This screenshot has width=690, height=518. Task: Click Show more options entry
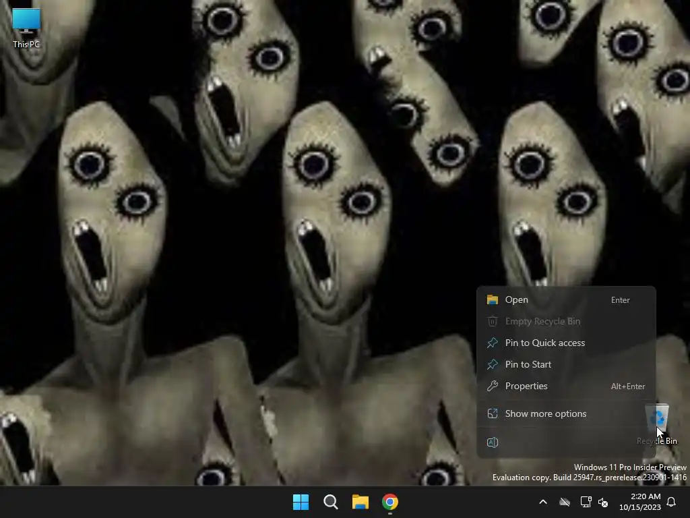tap(566, 413)
